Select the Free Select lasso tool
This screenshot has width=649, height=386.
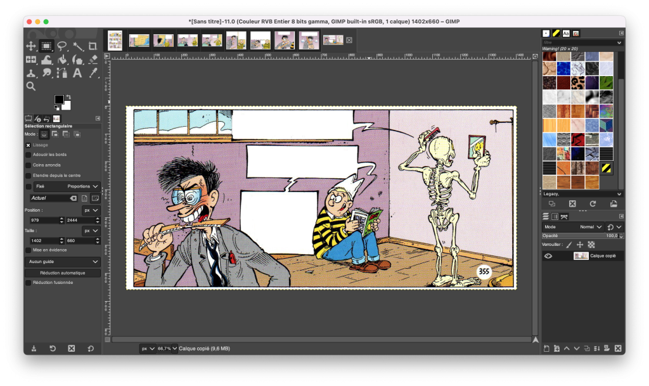coord(62,46)
